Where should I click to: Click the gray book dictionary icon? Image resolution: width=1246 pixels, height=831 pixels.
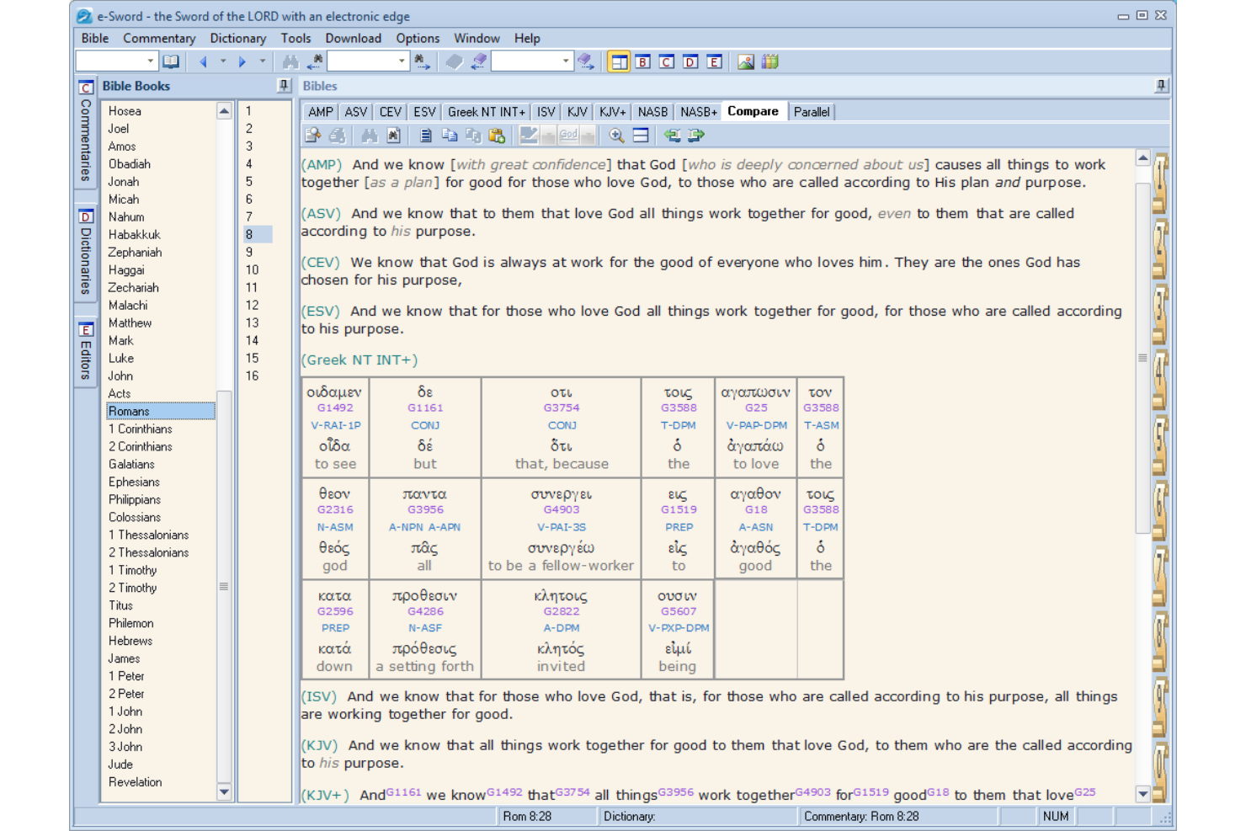pyautogui.click(x=454, y=61)
